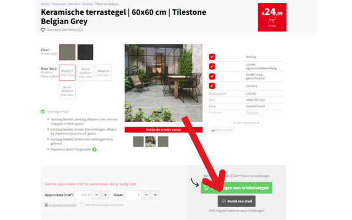
Task: Open the Bekijk dit in mijn kamer button
Action: 164,130
